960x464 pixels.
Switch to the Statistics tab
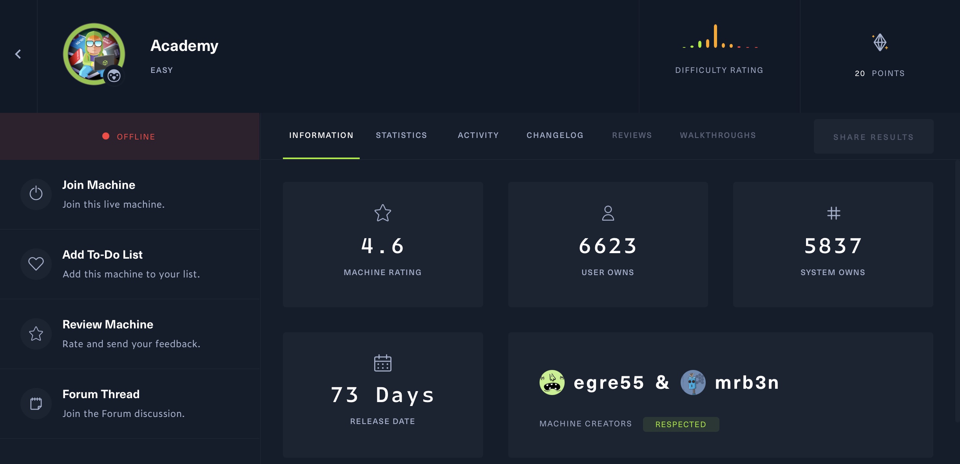pos(401,135)
